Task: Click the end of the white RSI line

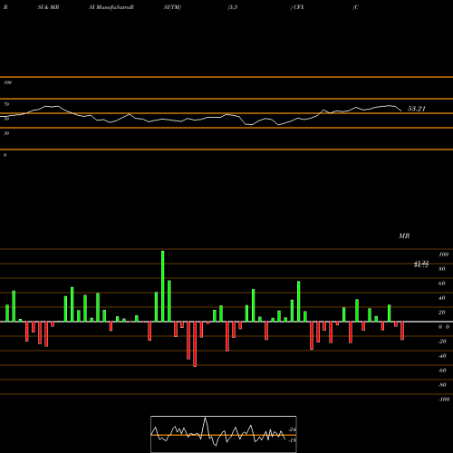Action: tap(401, 111)
